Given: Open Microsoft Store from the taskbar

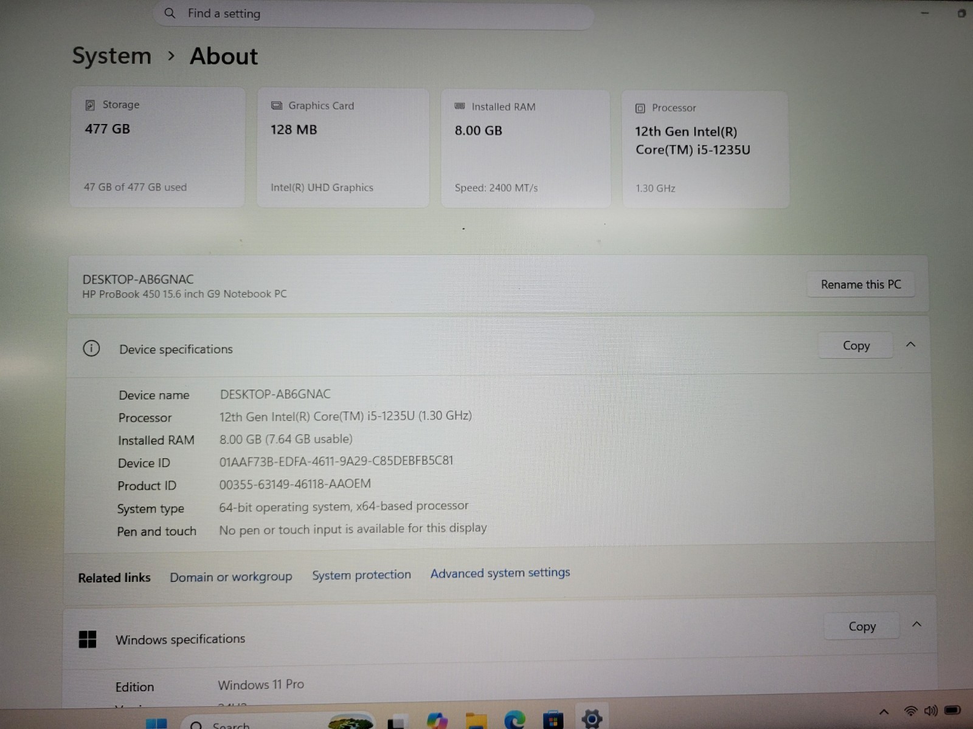Looking at the screenshot, I should tap(553, 720).
